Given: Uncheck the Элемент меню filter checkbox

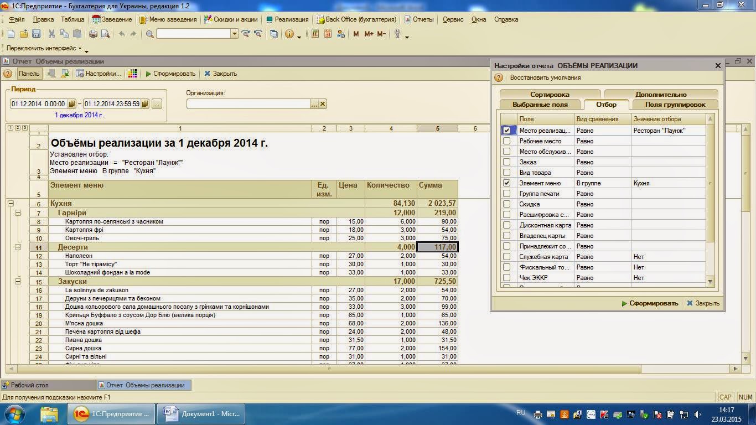Looking at the screenshot, I should [x=506, y=183].
